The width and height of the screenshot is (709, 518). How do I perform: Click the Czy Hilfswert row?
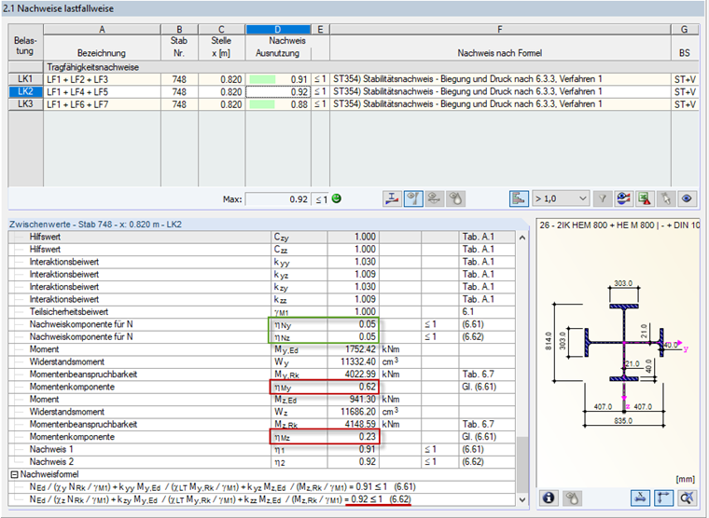(x=261, y=237)
